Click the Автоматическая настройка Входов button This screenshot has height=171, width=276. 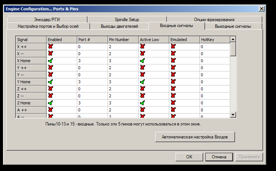click(x=195, y=137)
